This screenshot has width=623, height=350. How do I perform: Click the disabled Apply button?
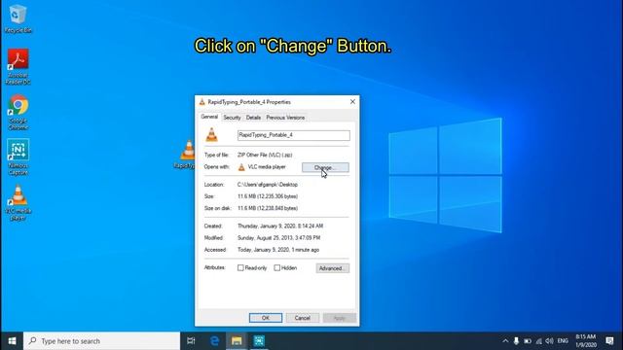click(x=340, y=318)
